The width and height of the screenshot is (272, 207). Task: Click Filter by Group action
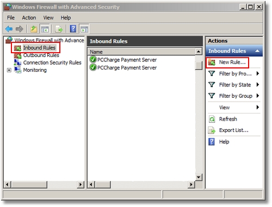point(236,96)
